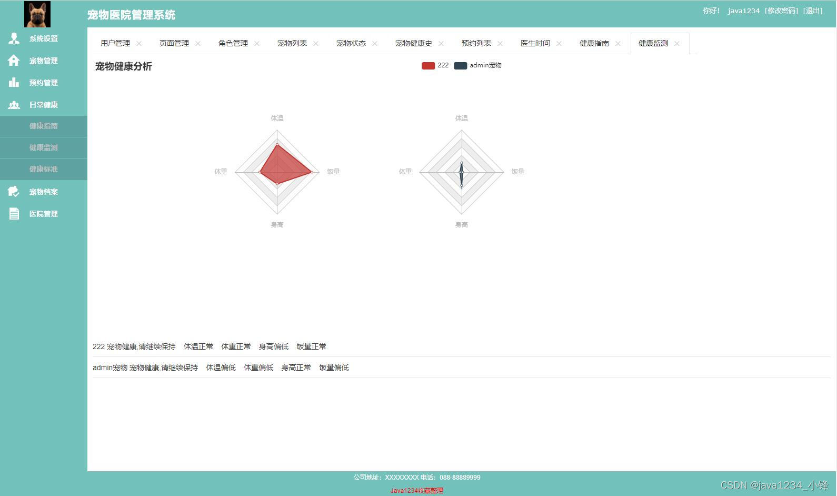Click the 退出 logout link
The image size is (837, 496).
(x=813, y=11)
